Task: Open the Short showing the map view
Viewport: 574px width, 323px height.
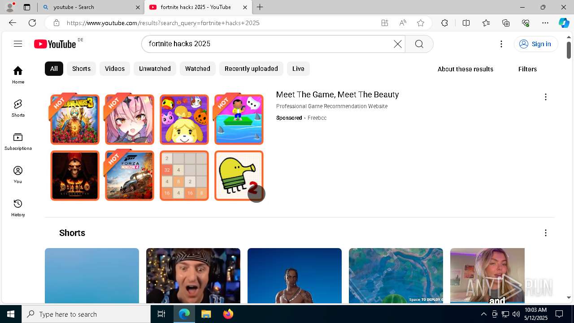Action: click(396, 275)
